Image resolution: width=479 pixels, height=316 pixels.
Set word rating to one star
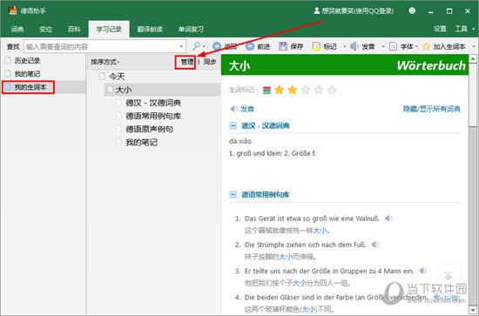[x=280, y=90]
